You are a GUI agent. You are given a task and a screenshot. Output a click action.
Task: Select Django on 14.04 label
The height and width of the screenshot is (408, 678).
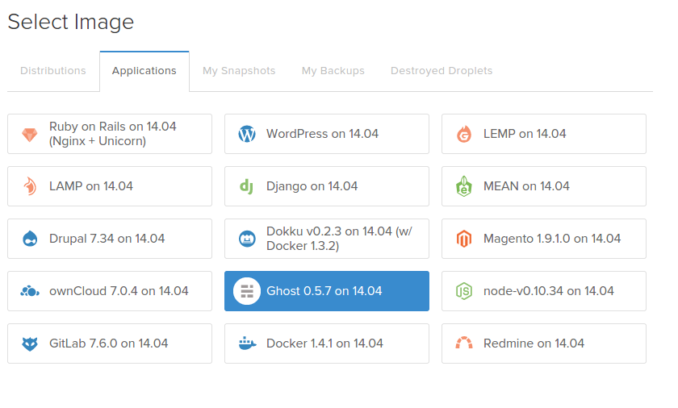312,186
